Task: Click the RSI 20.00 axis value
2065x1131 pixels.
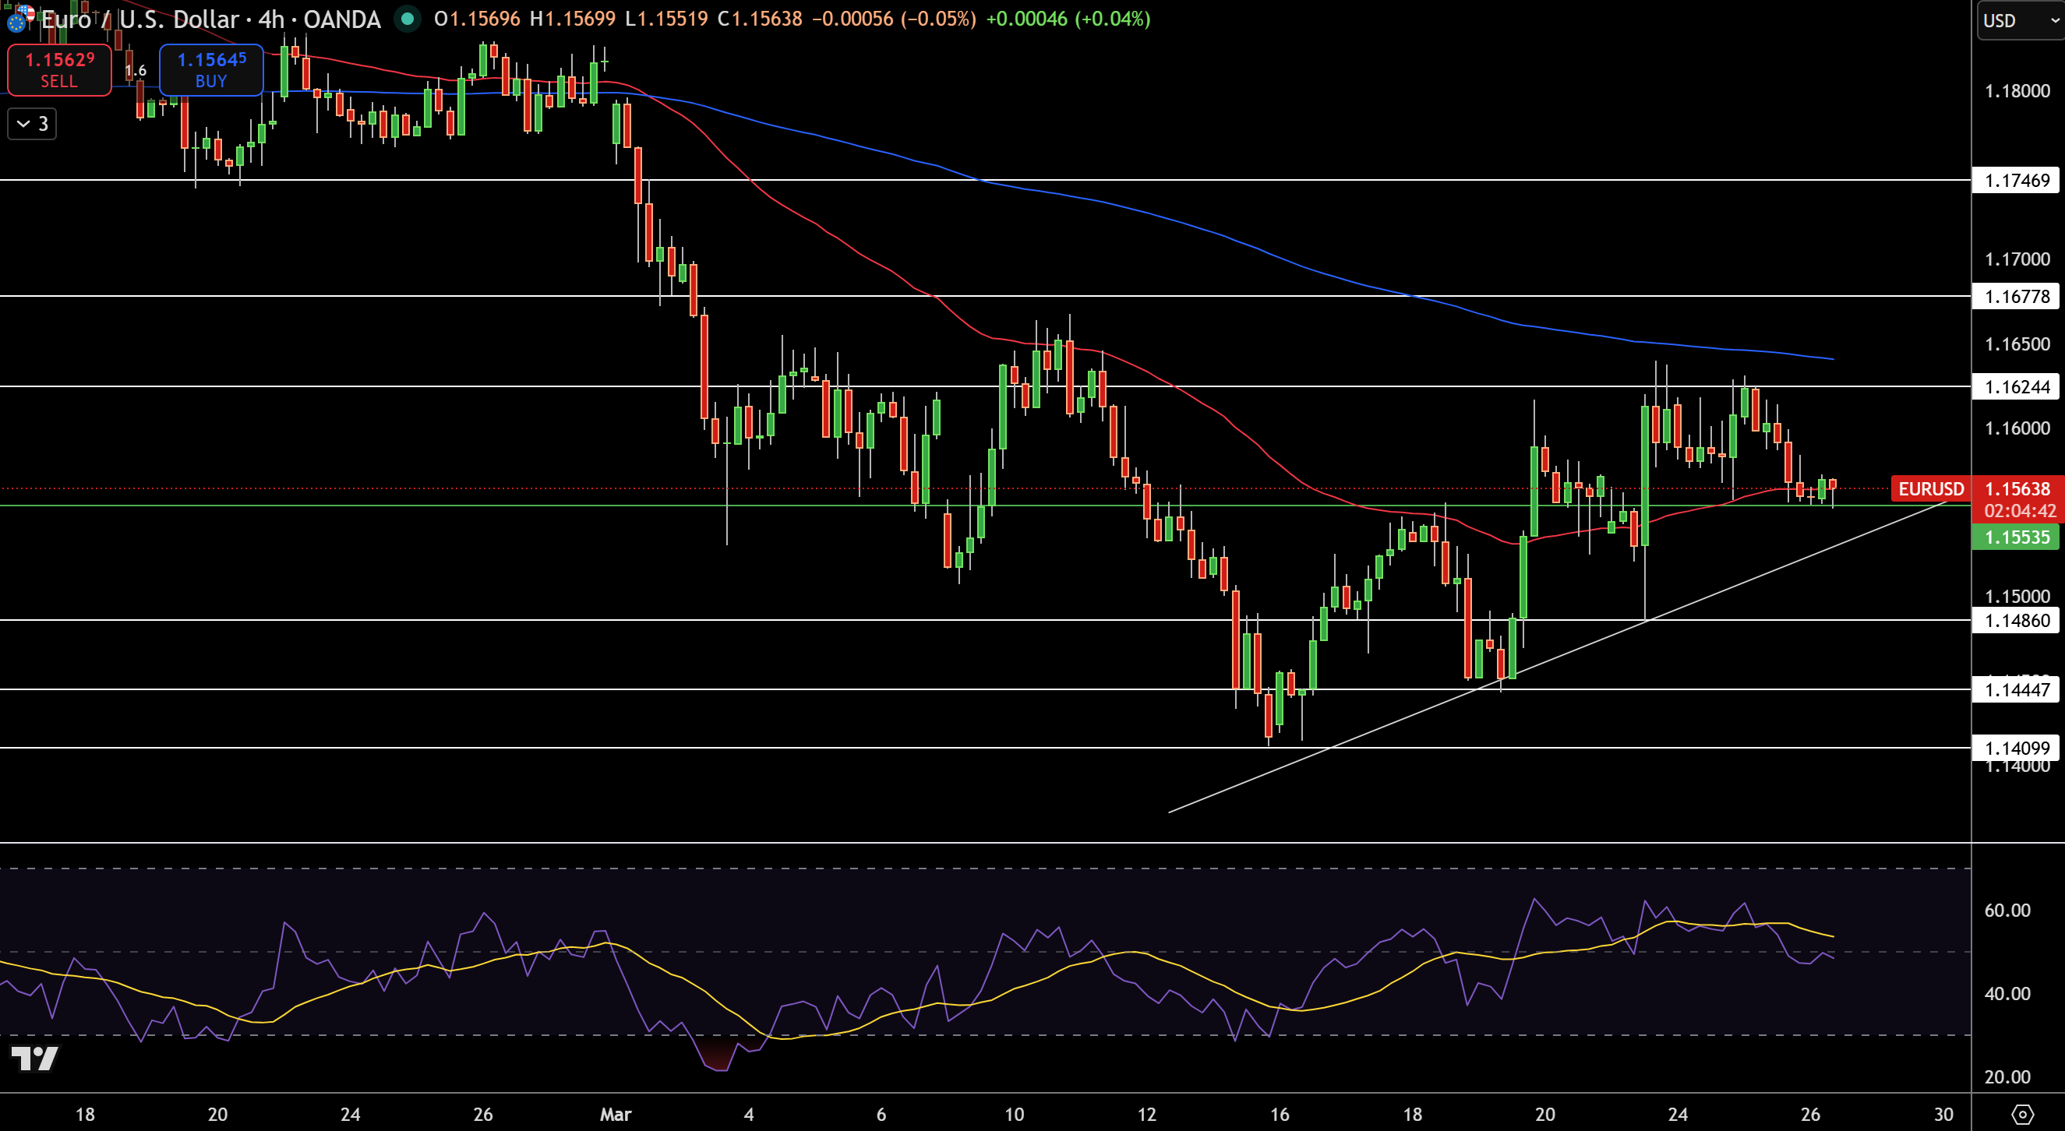Action: point(2007,1077)
